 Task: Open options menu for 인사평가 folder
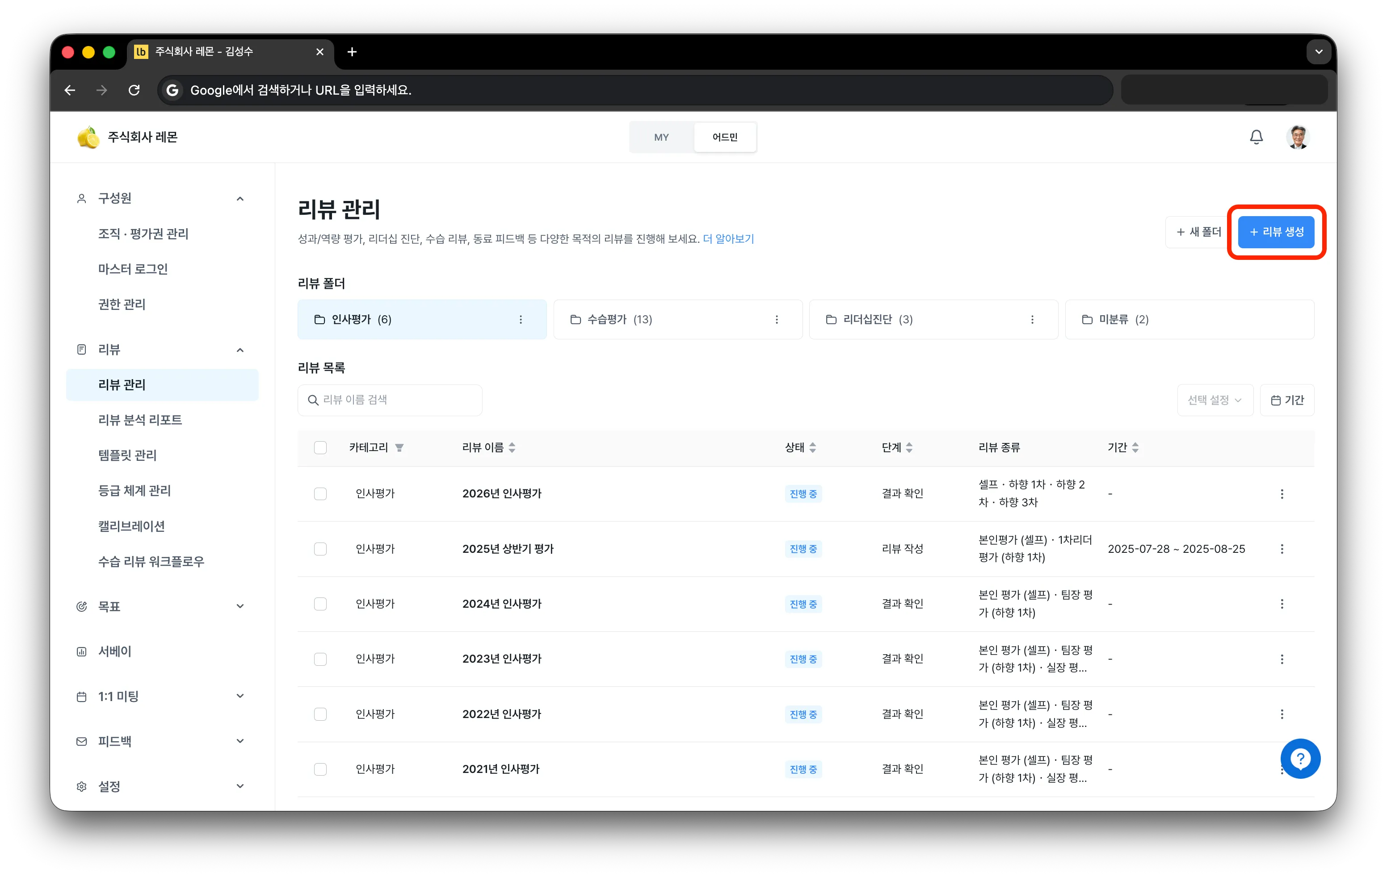(x=521, y=319)
